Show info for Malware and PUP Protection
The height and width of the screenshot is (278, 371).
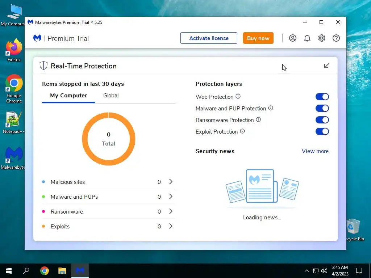tap(271, 108)
